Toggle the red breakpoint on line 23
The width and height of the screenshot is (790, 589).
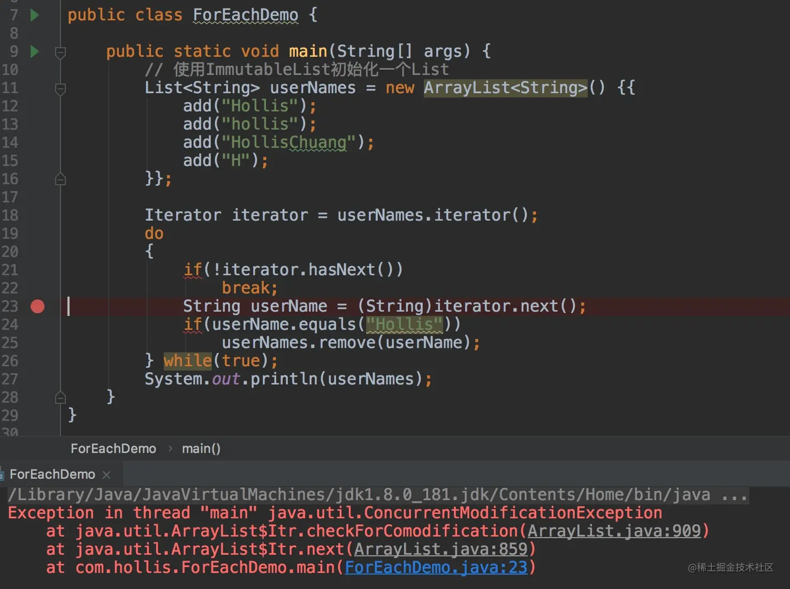[37, 306]
